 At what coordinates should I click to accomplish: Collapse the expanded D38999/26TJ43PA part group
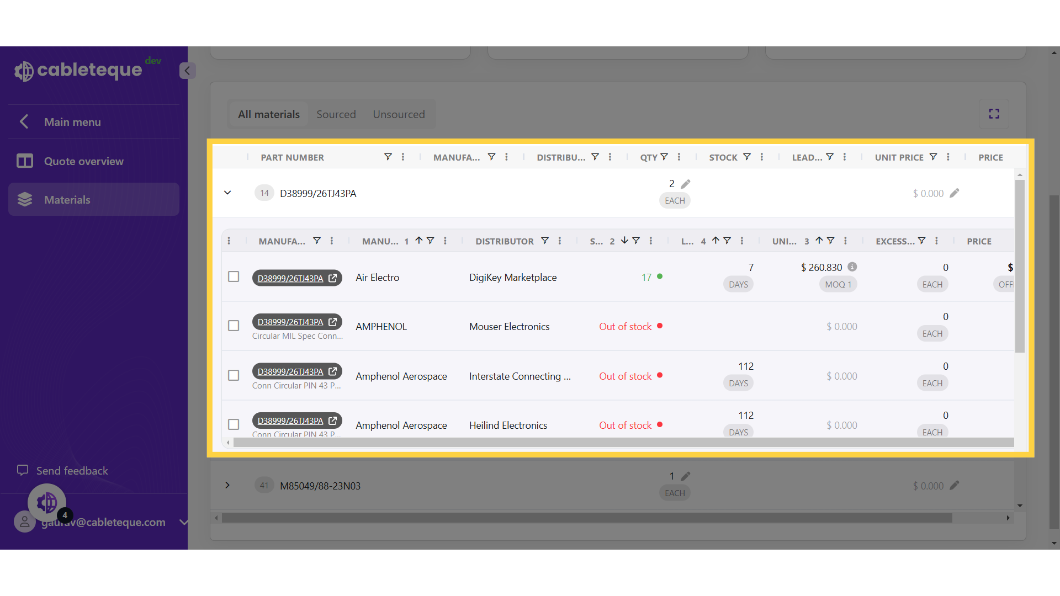[227, 193]
